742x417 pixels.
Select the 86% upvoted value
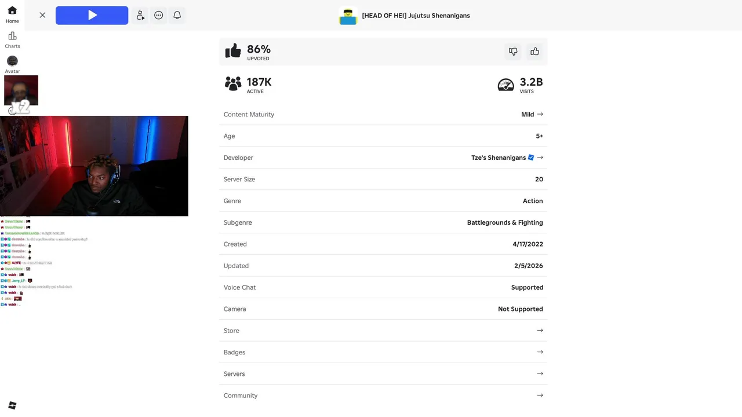pyautogui.click(x=259, y=49)
